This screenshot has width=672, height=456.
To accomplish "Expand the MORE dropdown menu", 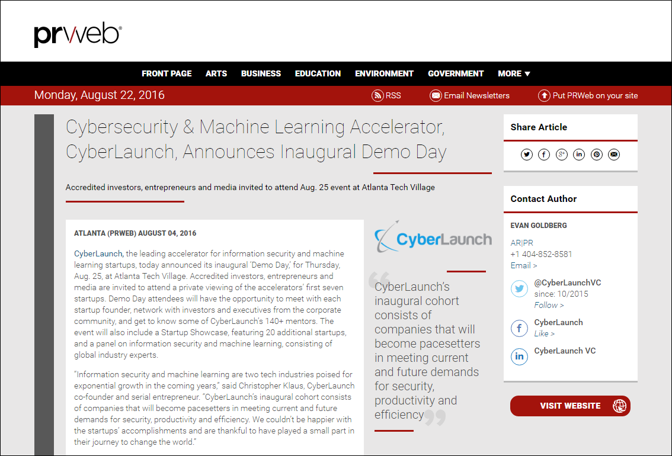I will point(514,73).
